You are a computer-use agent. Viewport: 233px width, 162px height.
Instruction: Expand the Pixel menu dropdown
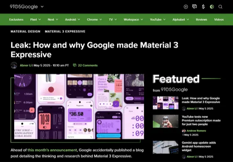(40, 20)
